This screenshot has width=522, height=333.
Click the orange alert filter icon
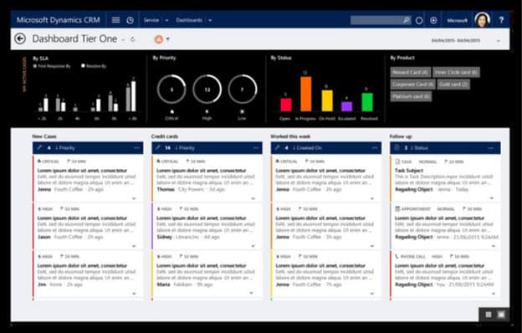[159, 39]
